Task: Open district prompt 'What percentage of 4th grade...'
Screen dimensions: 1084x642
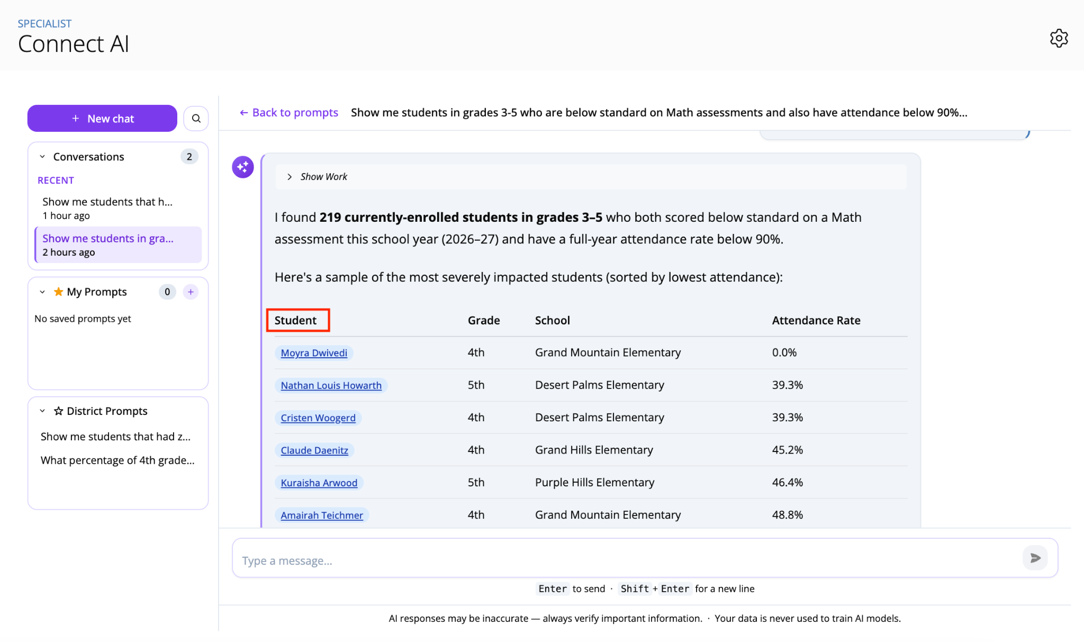Action: (118, 460)
